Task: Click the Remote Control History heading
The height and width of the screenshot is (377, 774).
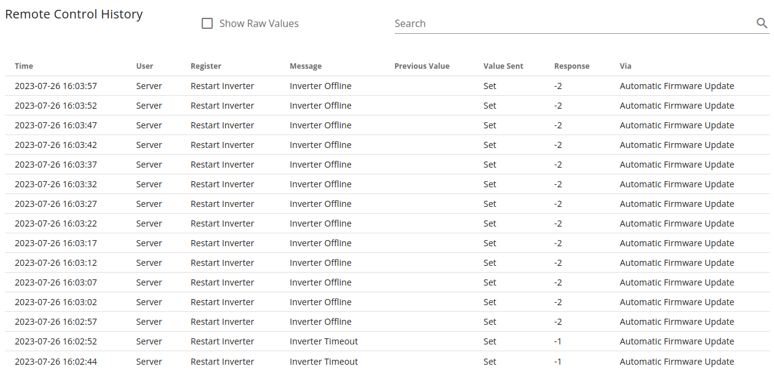Action: [x=74, y=14]
